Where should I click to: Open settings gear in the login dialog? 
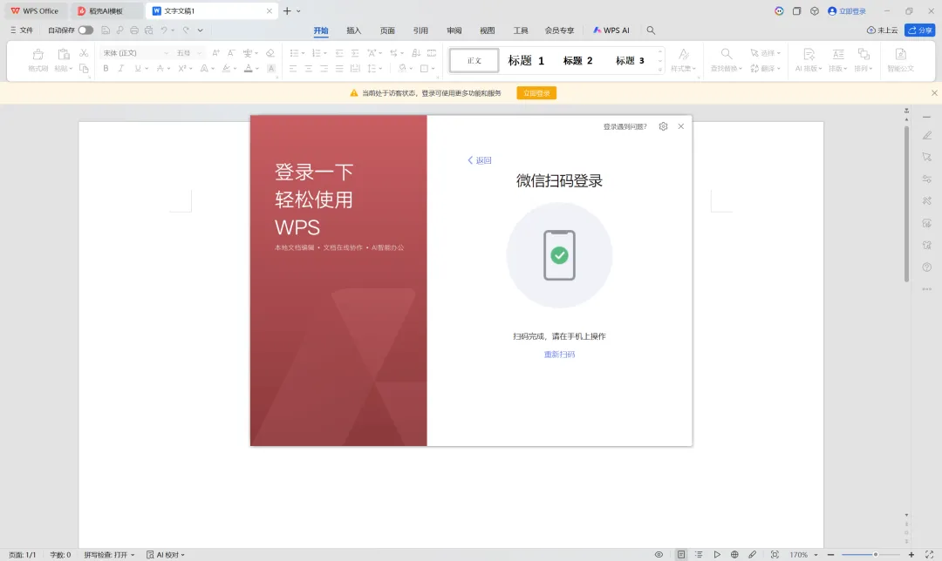point(663,126)
